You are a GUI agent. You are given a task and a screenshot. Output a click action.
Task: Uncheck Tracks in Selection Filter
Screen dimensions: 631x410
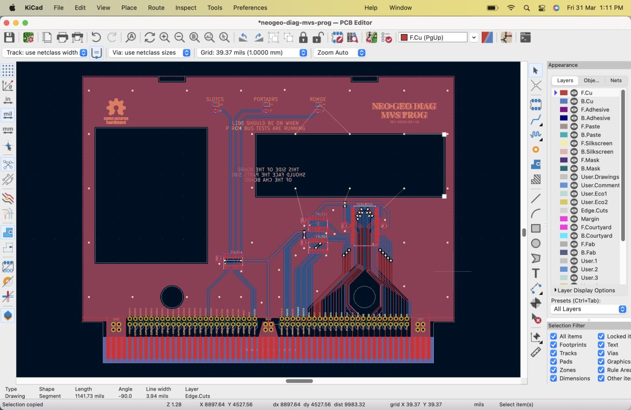pyautogui.click(x=553, y=353)
